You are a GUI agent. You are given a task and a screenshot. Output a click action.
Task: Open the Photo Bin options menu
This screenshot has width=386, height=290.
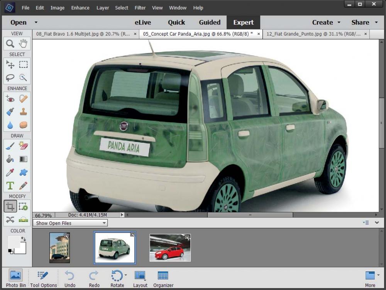(x=366, y=223)
